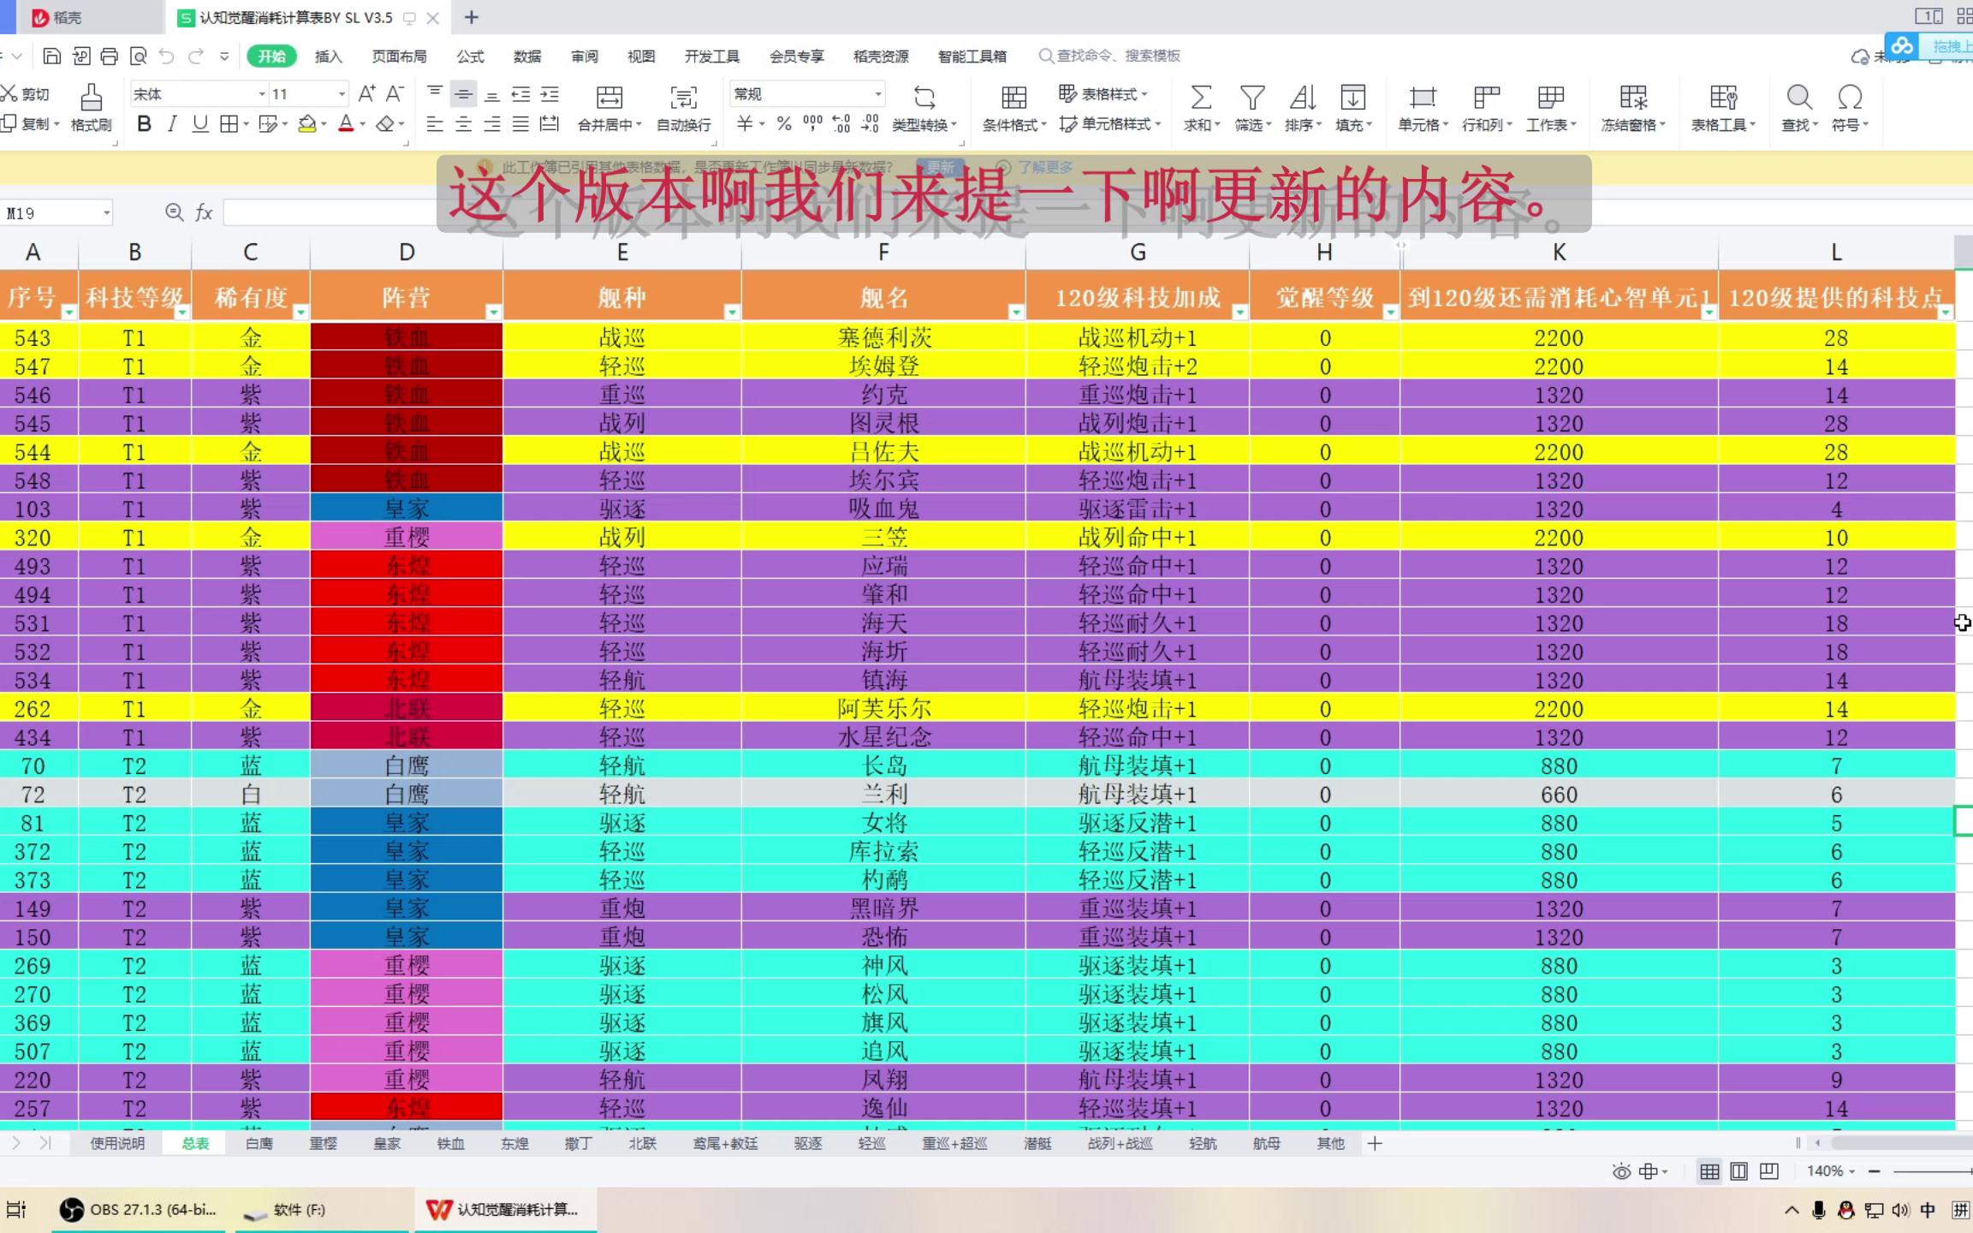
Task: Click the 查找命令 search box
Action: click(x=1109, y=56)
